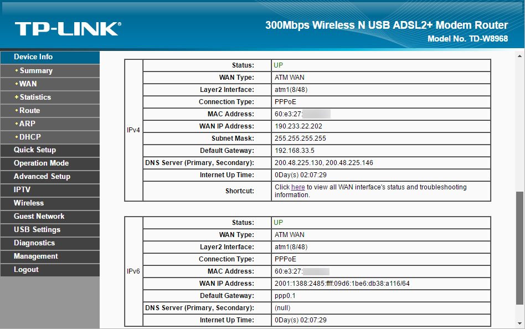Click the IPv6 DNS Server (null) value

point(282,308)
